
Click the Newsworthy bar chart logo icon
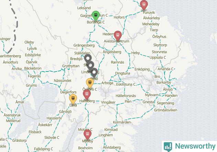(168, 147)
